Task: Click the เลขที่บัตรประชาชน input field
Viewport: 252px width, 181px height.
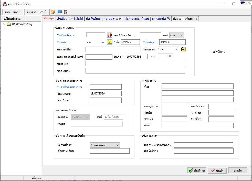Action: click(106, 87)
